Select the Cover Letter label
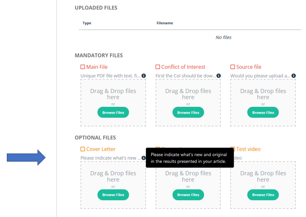 (x=101, y=149)
